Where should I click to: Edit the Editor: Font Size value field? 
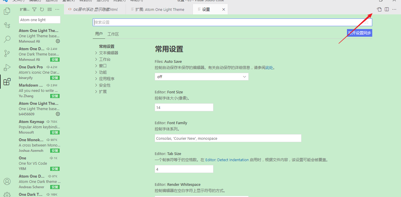point(184,107)
